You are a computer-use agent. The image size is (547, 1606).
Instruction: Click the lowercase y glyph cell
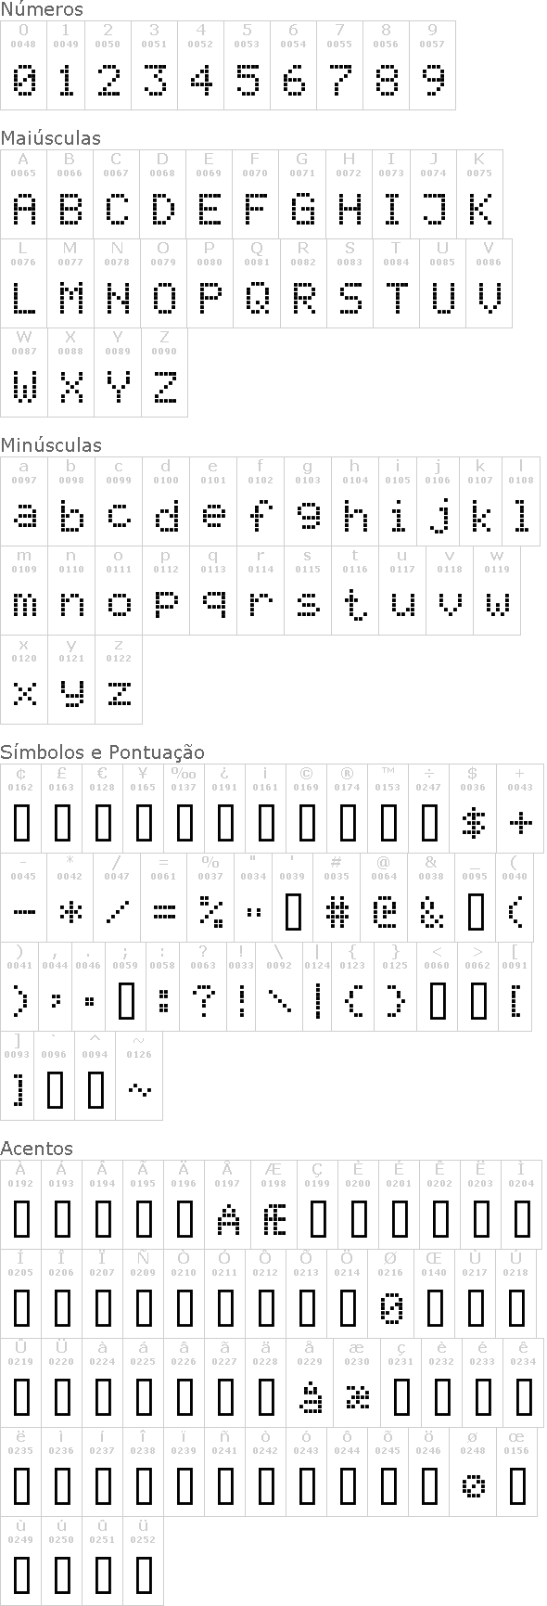71,679
